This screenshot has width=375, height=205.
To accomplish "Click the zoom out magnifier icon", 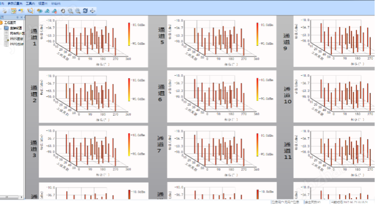I will [78, 11].
